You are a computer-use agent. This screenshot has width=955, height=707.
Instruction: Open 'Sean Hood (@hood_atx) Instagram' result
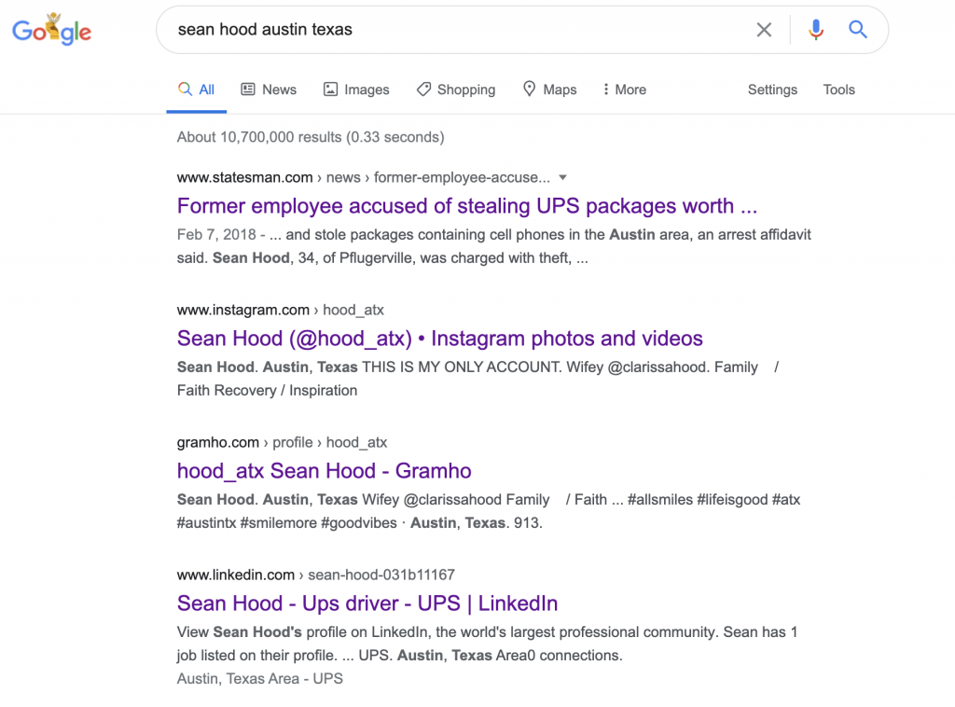(440, 338)
